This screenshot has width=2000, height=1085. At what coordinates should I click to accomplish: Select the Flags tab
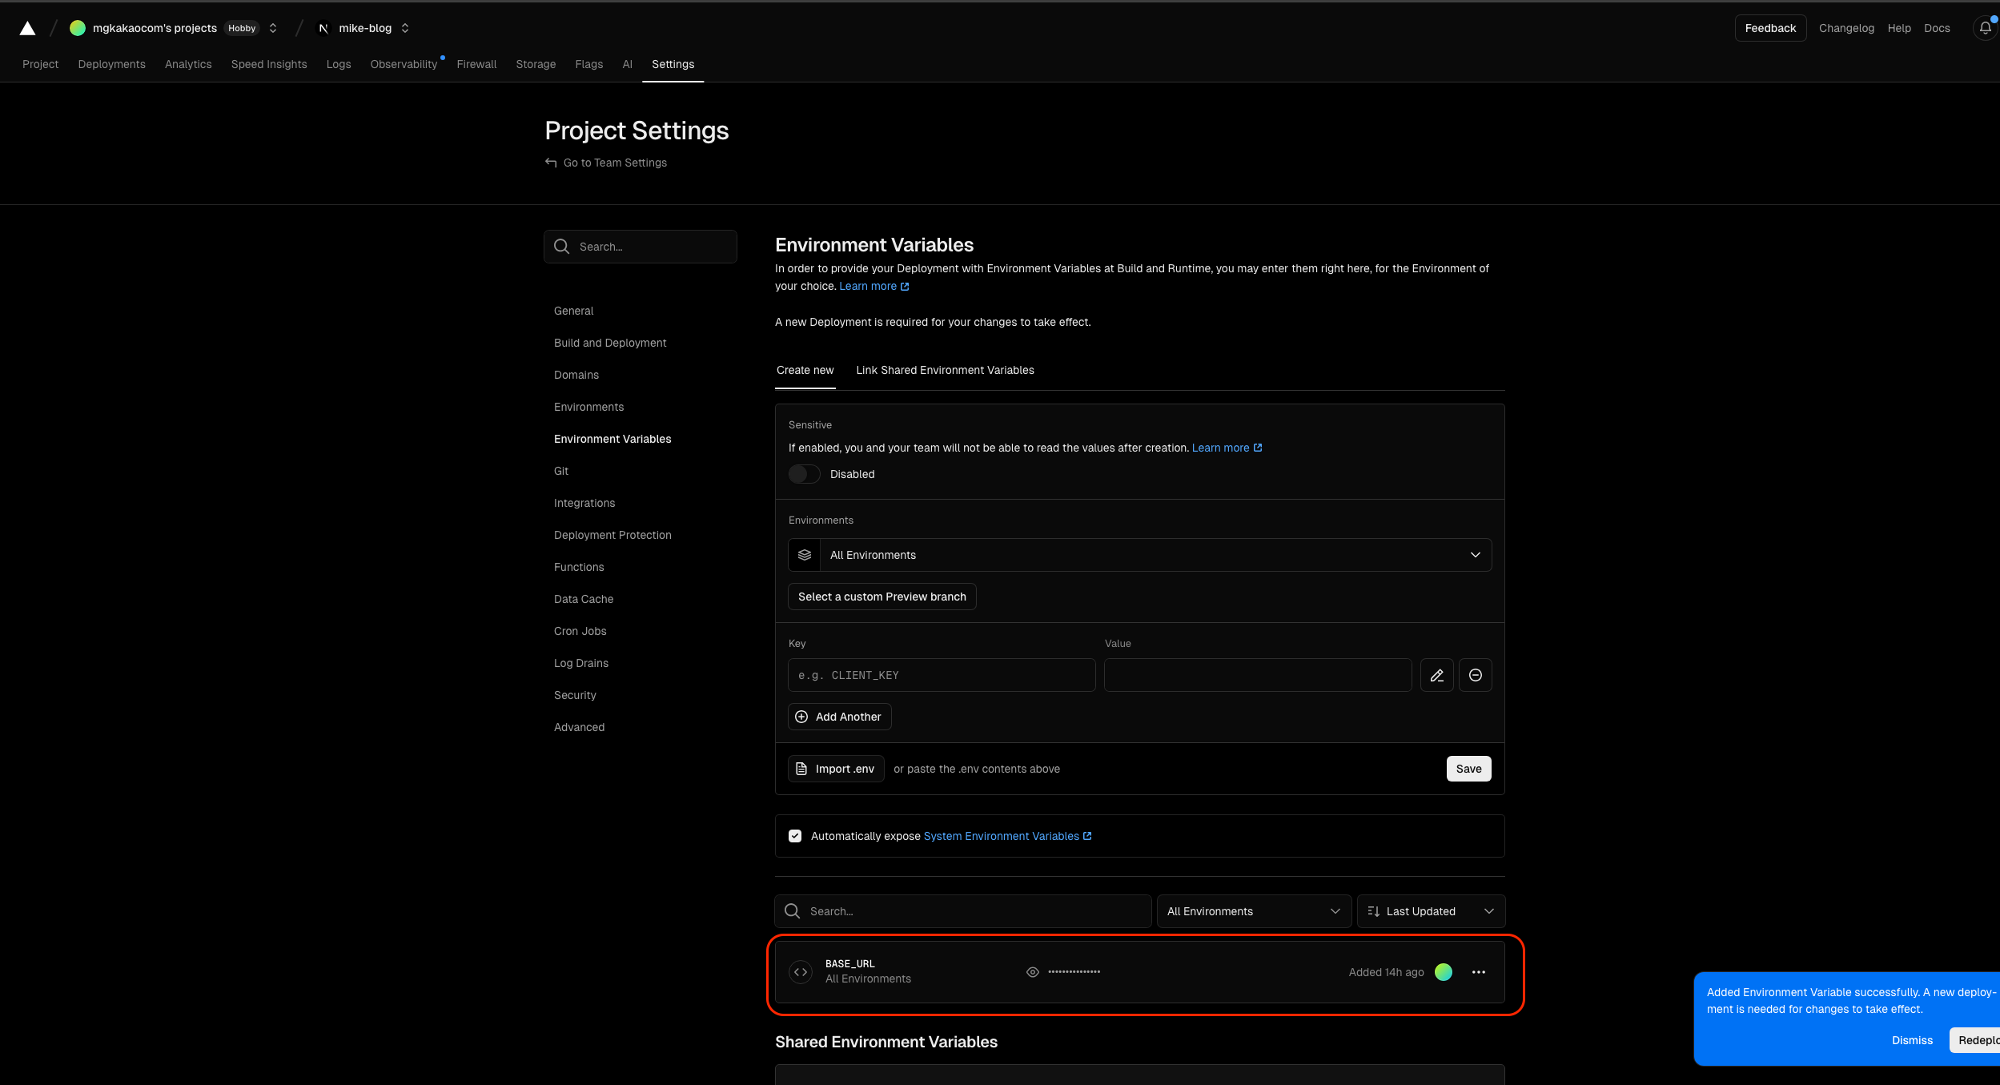589,64
